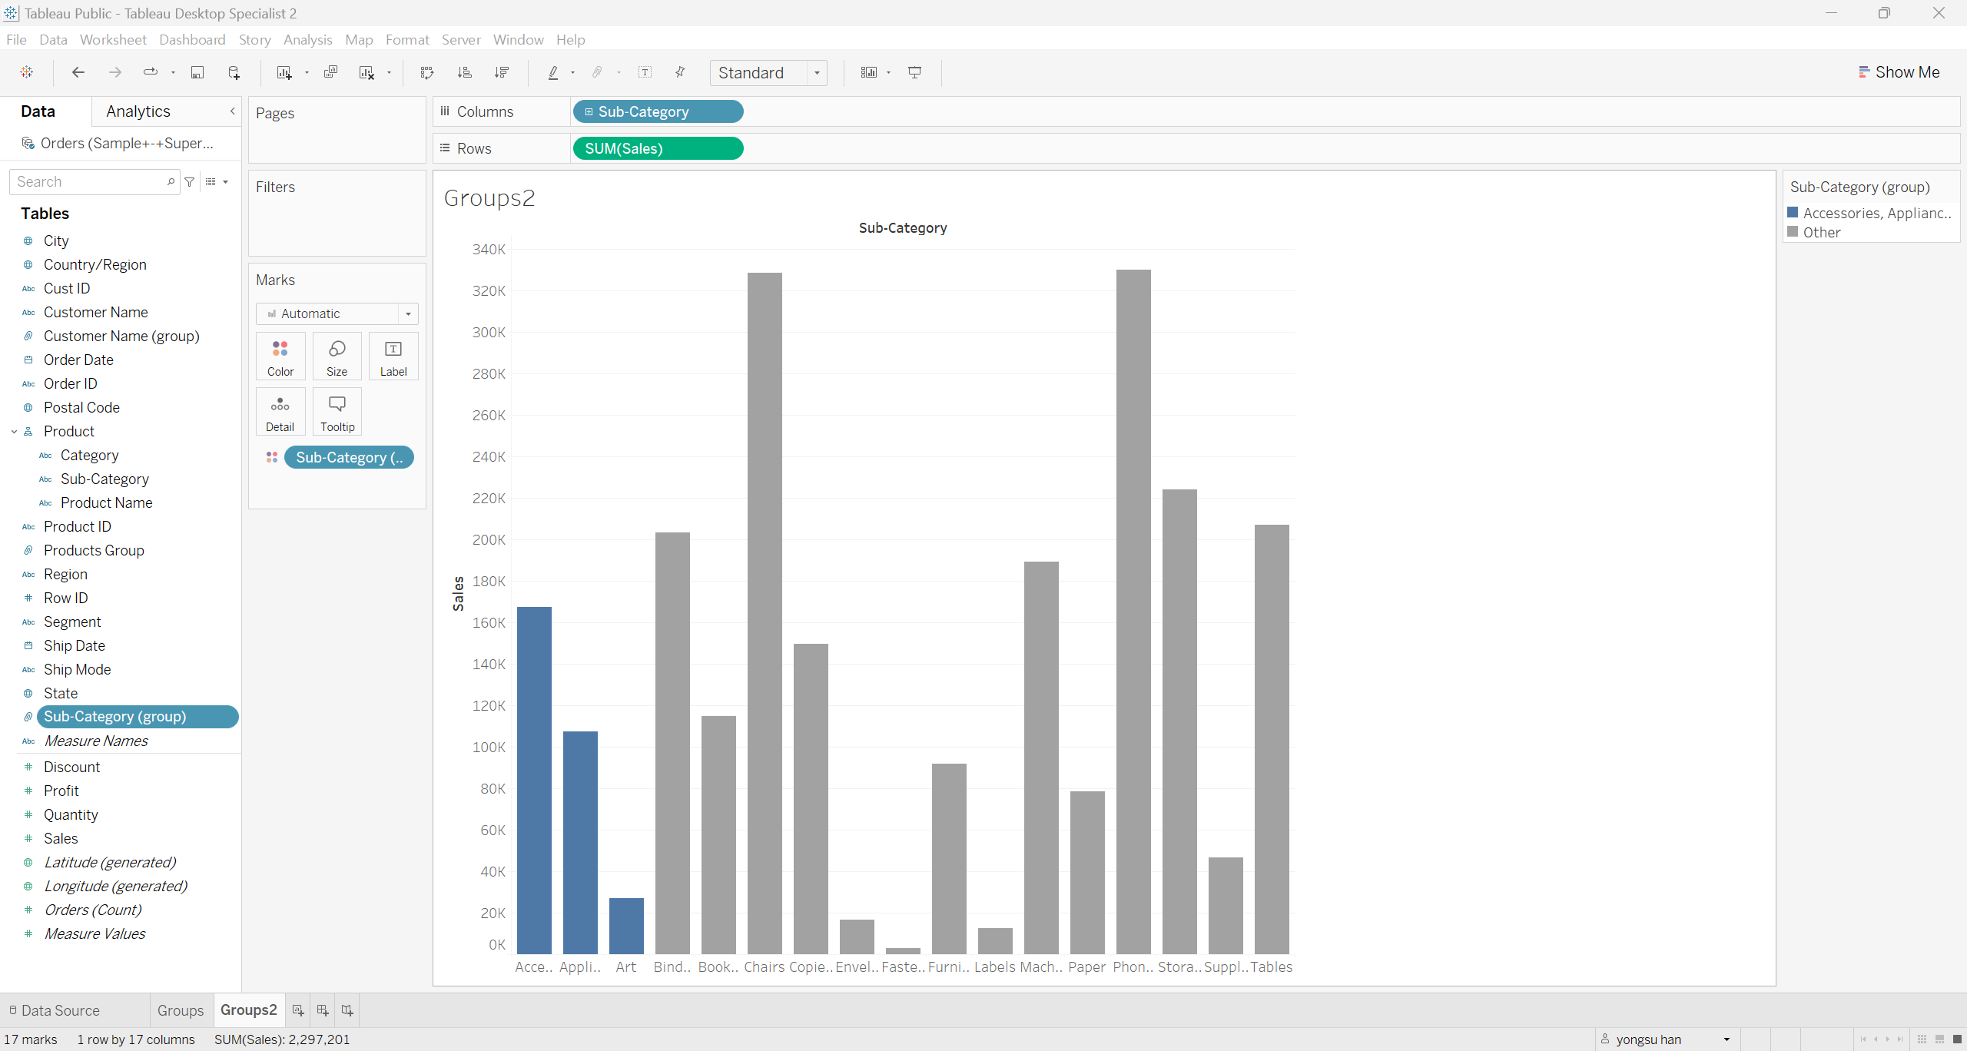This screenshot has height=1051, width=1967.
Task: Open the Color card in Marks
Action: coord(280,356)
